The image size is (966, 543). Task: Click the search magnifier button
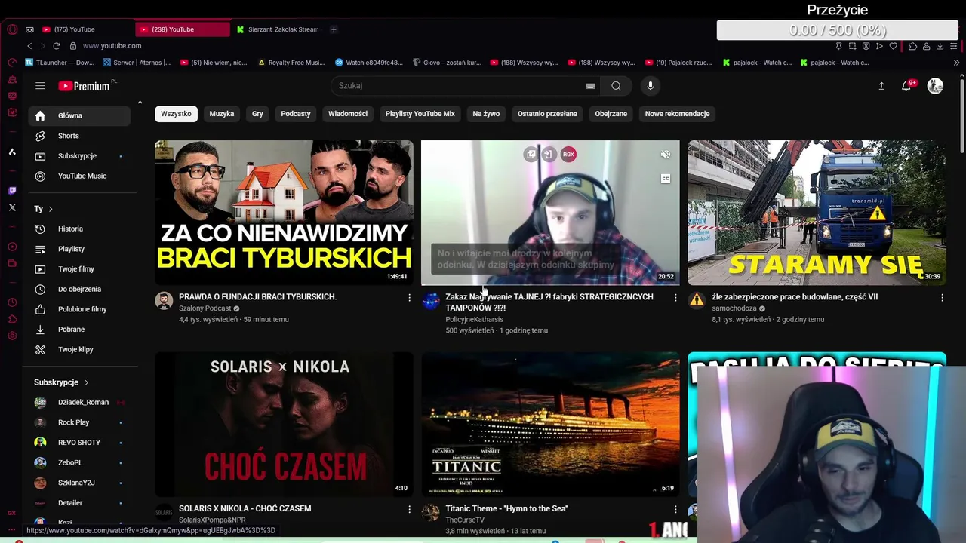click(x=616, y=86)
